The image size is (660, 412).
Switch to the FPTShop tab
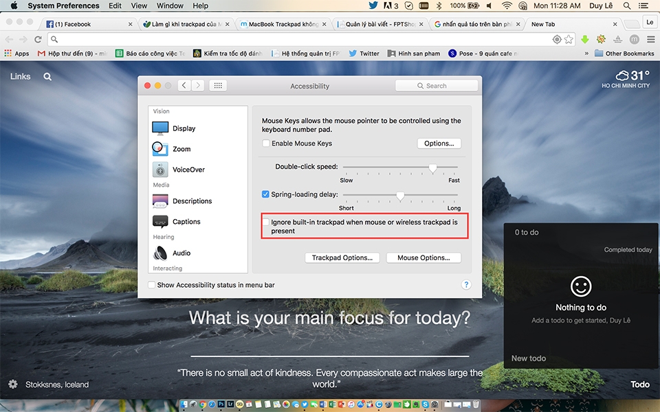[x=380, y=24]
